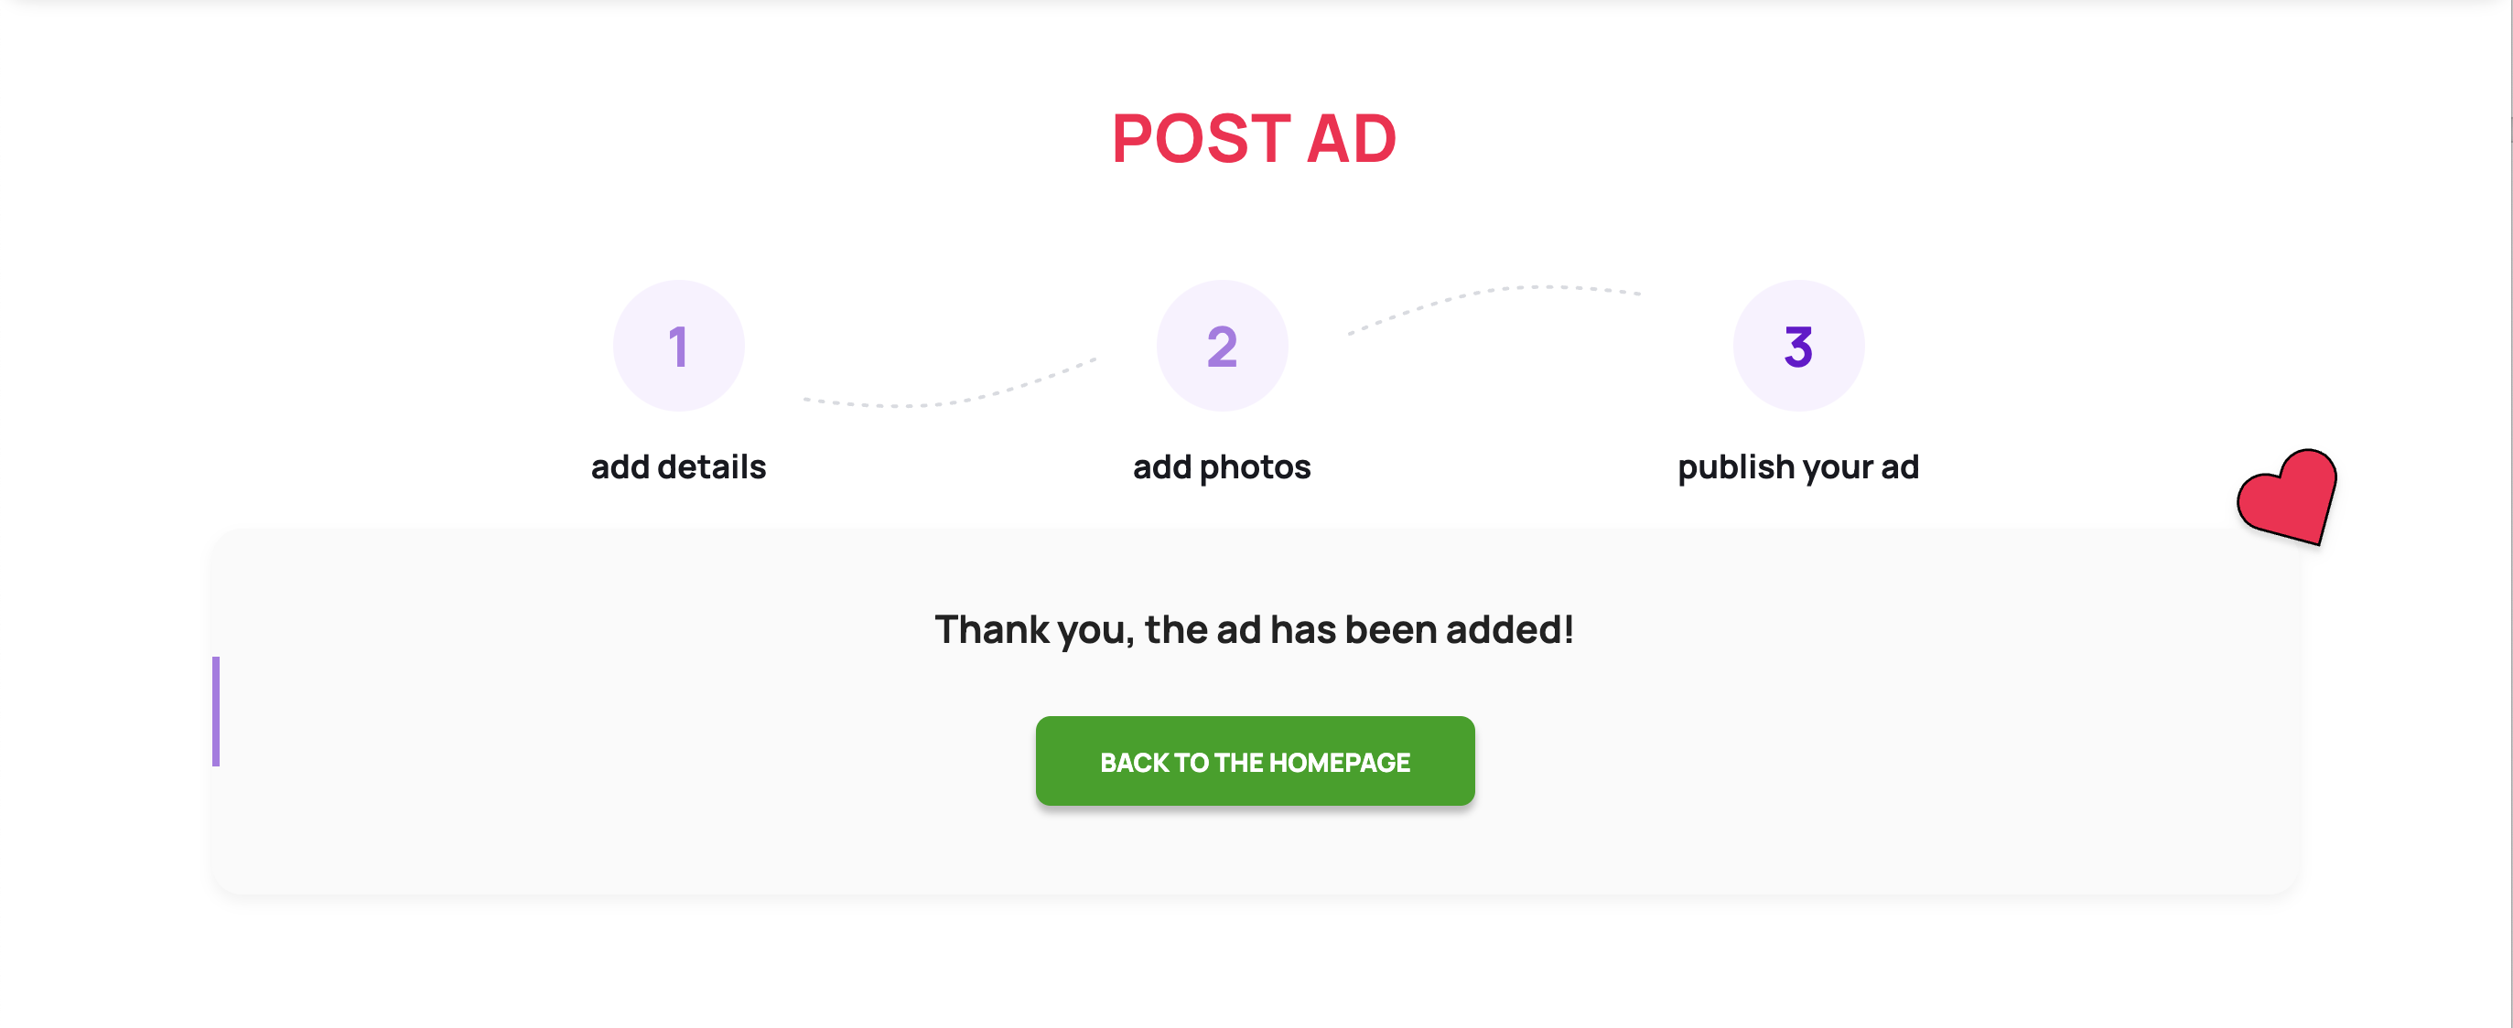Go back to the homepage button
The image size is (2513, 1028).
[1255, 761]
